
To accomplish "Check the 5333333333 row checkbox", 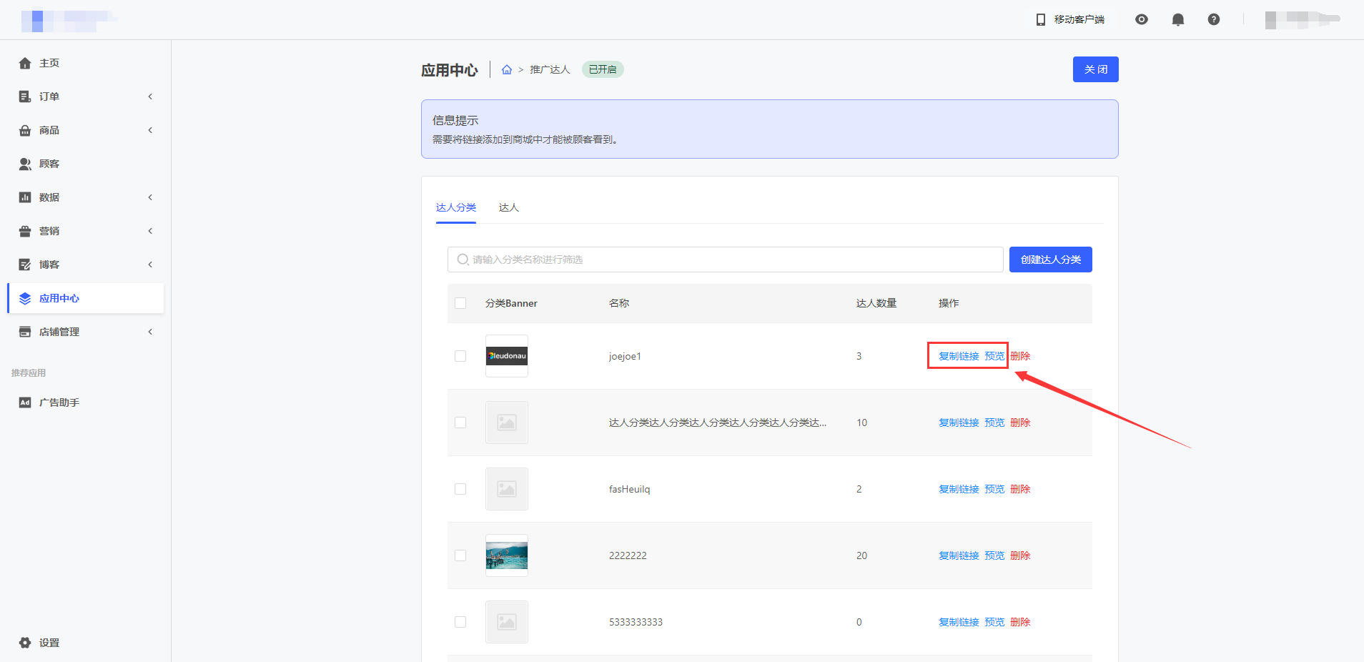I will 460,622.
